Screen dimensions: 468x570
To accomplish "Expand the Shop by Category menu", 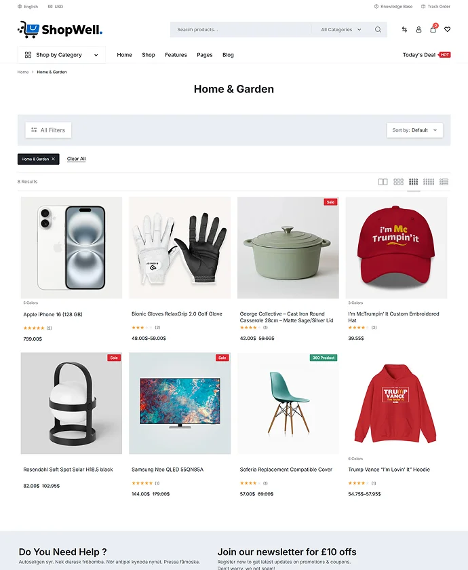I will pos(62,55).
